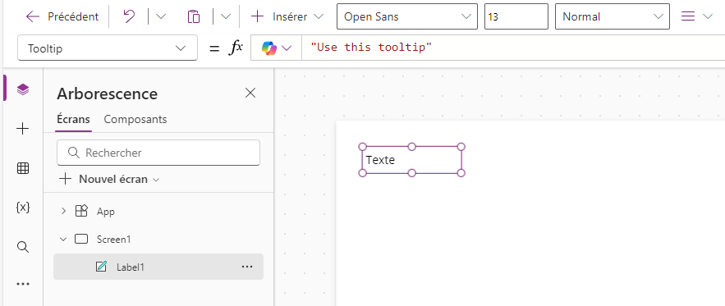This screenshot has width=725, height=306.
Task: Open the undo options dropdown chevron
Action: click(x=160, y=16)
